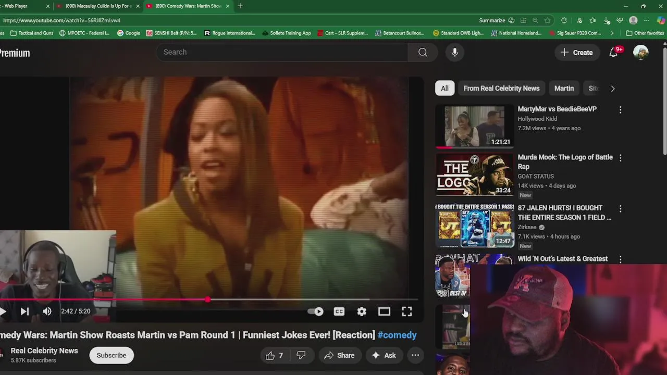Open browser profile avatar
This screenshot has height=375, width=667.
[633, 20]
